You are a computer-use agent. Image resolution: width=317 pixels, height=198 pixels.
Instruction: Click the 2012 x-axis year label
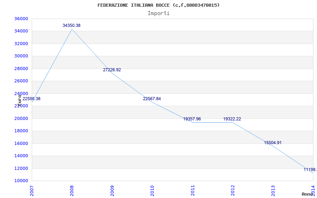[x=233, y=190]
